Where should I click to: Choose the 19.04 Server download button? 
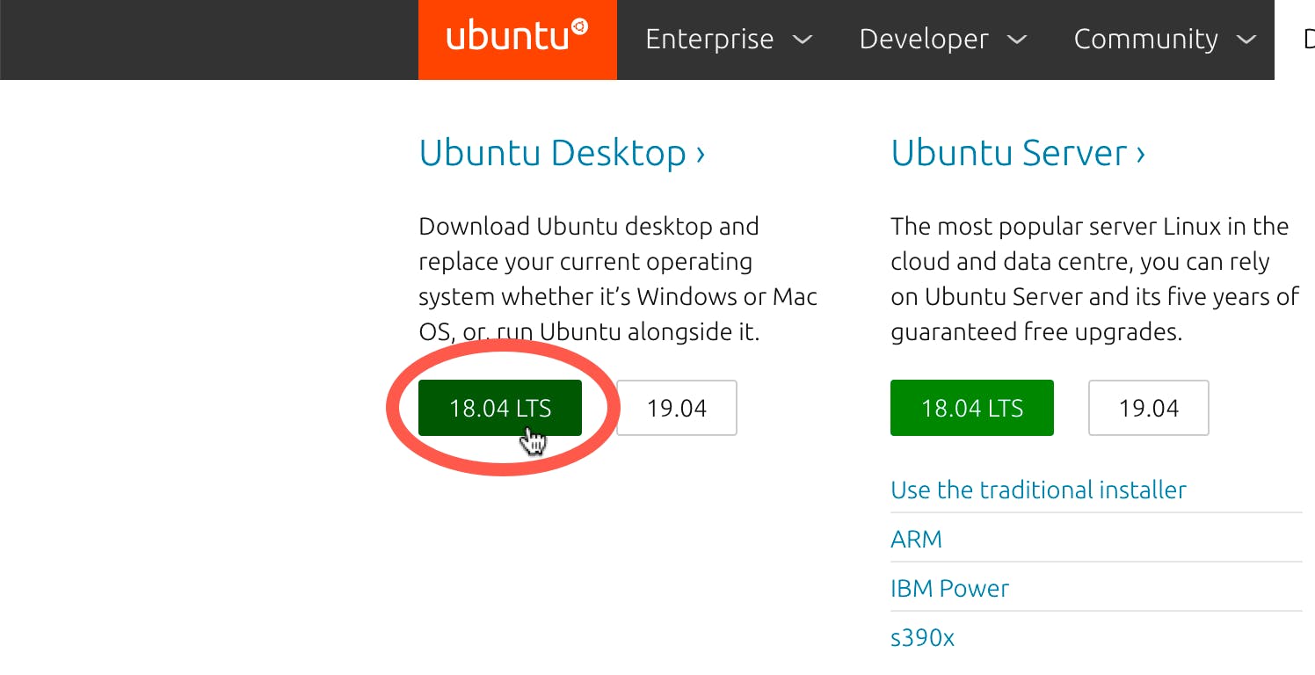coord(1148,408)
